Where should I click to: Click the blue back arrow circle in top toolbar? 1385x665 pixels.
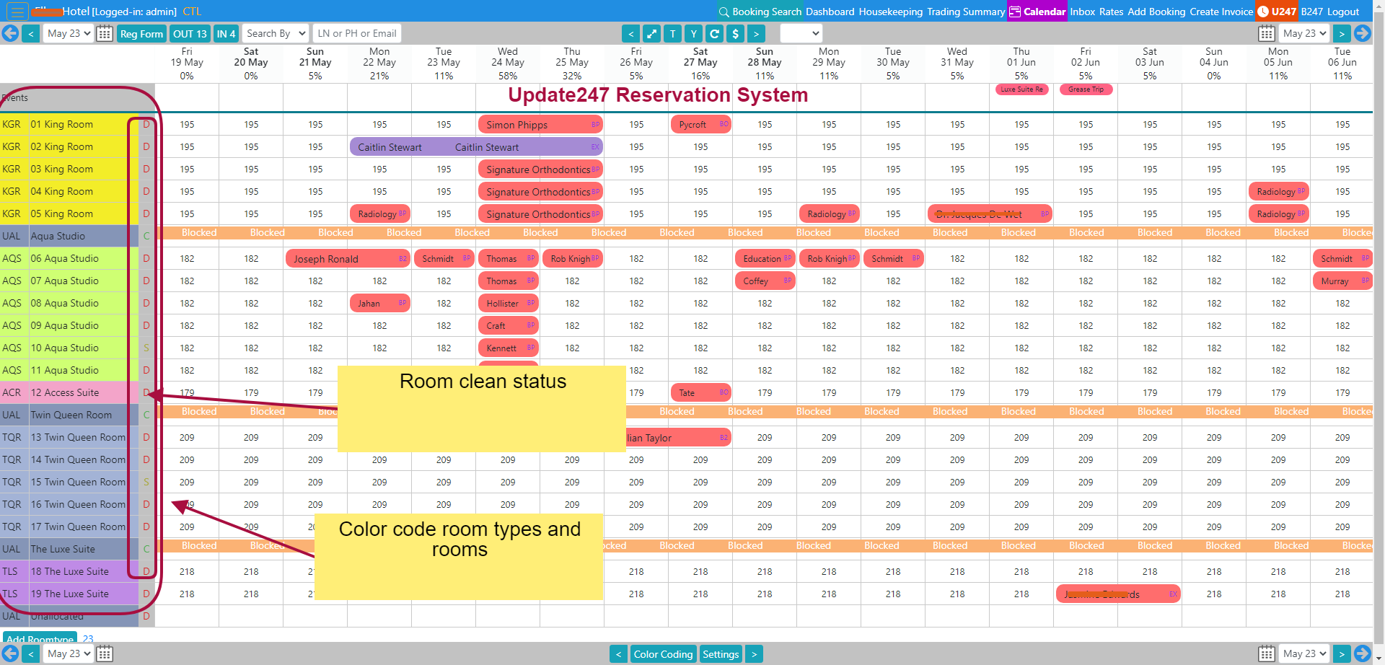pyautogui.click(x=10, y=33)
